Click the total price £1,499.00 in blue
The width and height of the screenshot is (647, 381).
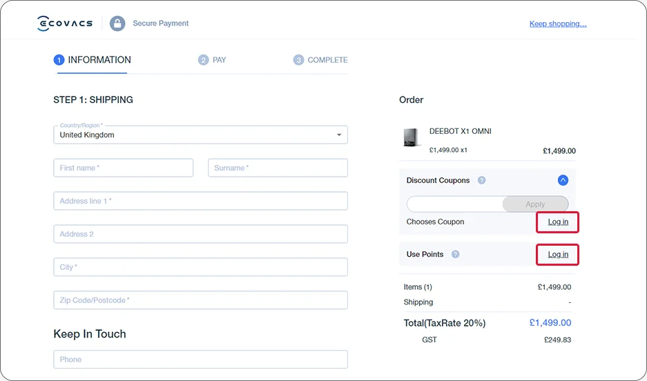[x=550, y=323]
